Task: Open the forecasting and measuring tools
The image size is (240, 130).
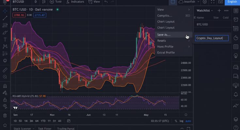Action: click(x=5, y=54)
